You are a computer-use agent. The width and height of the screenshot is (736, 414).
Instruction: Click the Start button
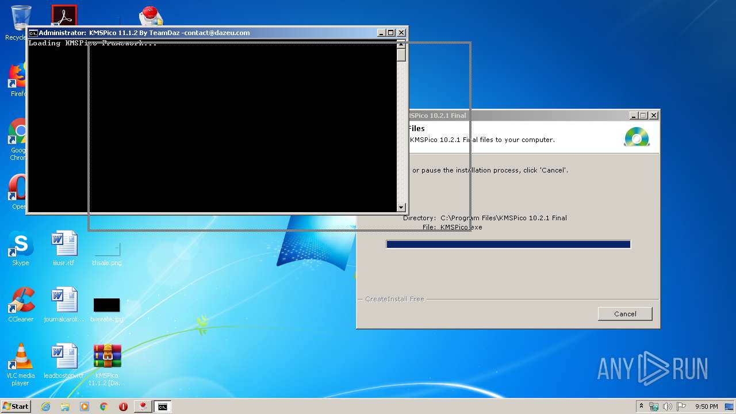[x=16, y=407]
